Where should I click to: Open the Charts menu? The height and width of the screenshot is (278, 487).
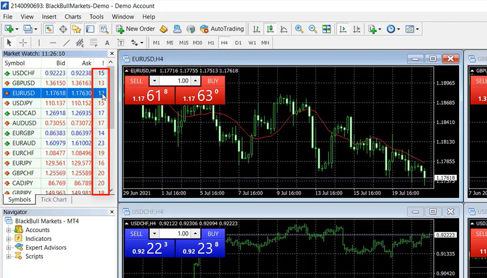(73, 17)
